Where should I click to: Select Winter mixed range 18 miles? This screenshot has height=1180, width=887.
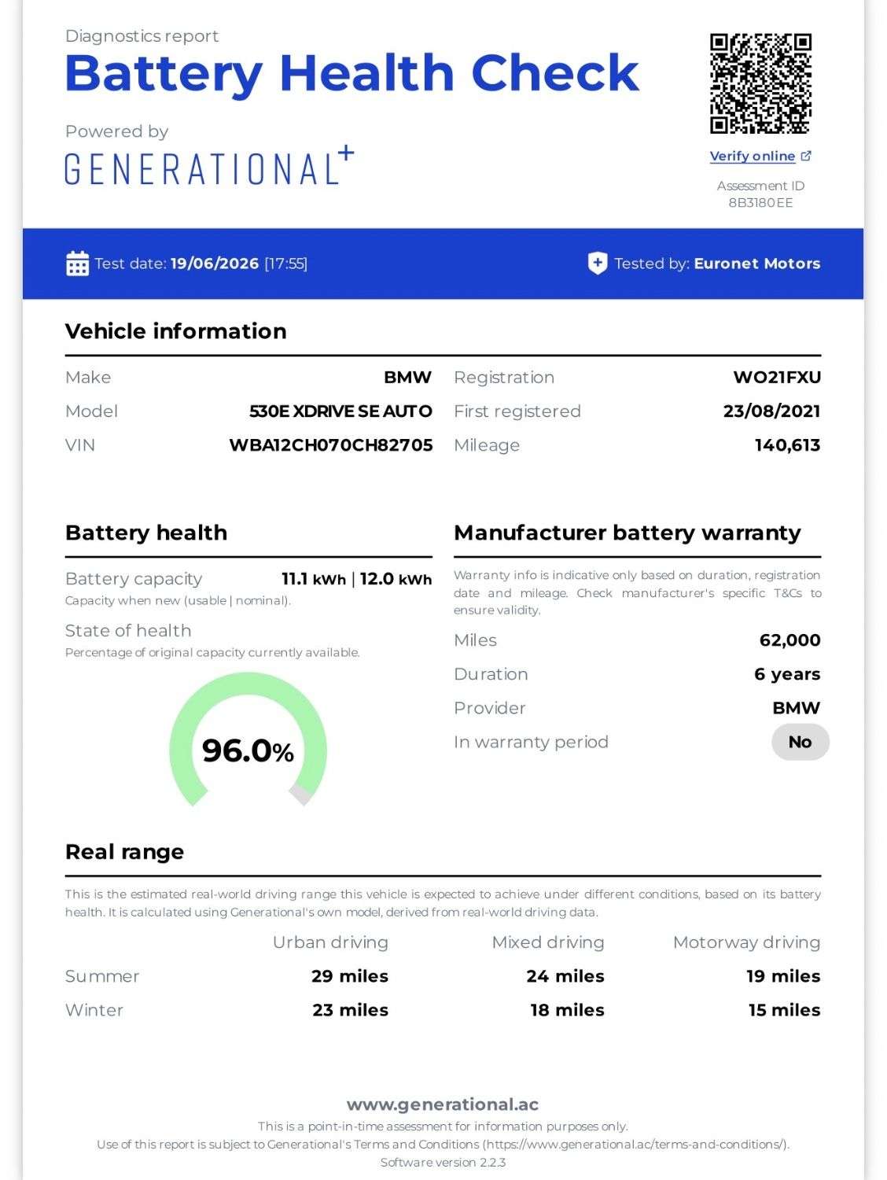coord(567,1010)
